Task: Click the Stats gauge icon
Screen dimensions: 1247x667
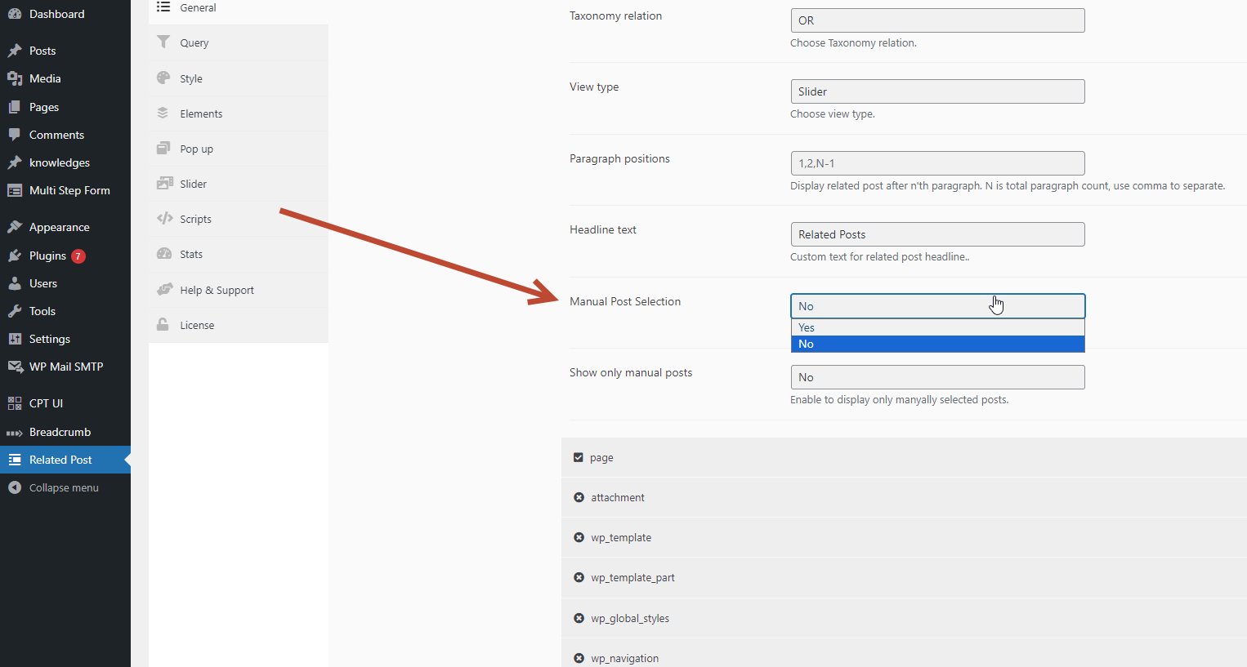Action: coord(164,253)
